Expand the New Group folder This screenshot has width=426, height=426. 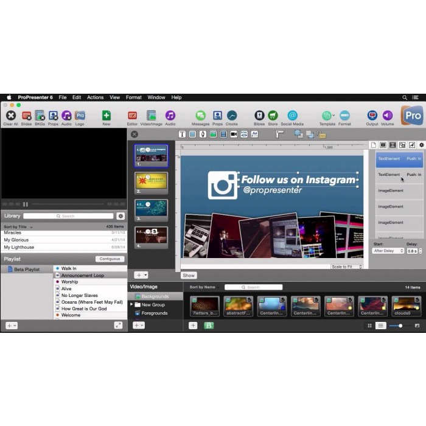pos(131,304)
